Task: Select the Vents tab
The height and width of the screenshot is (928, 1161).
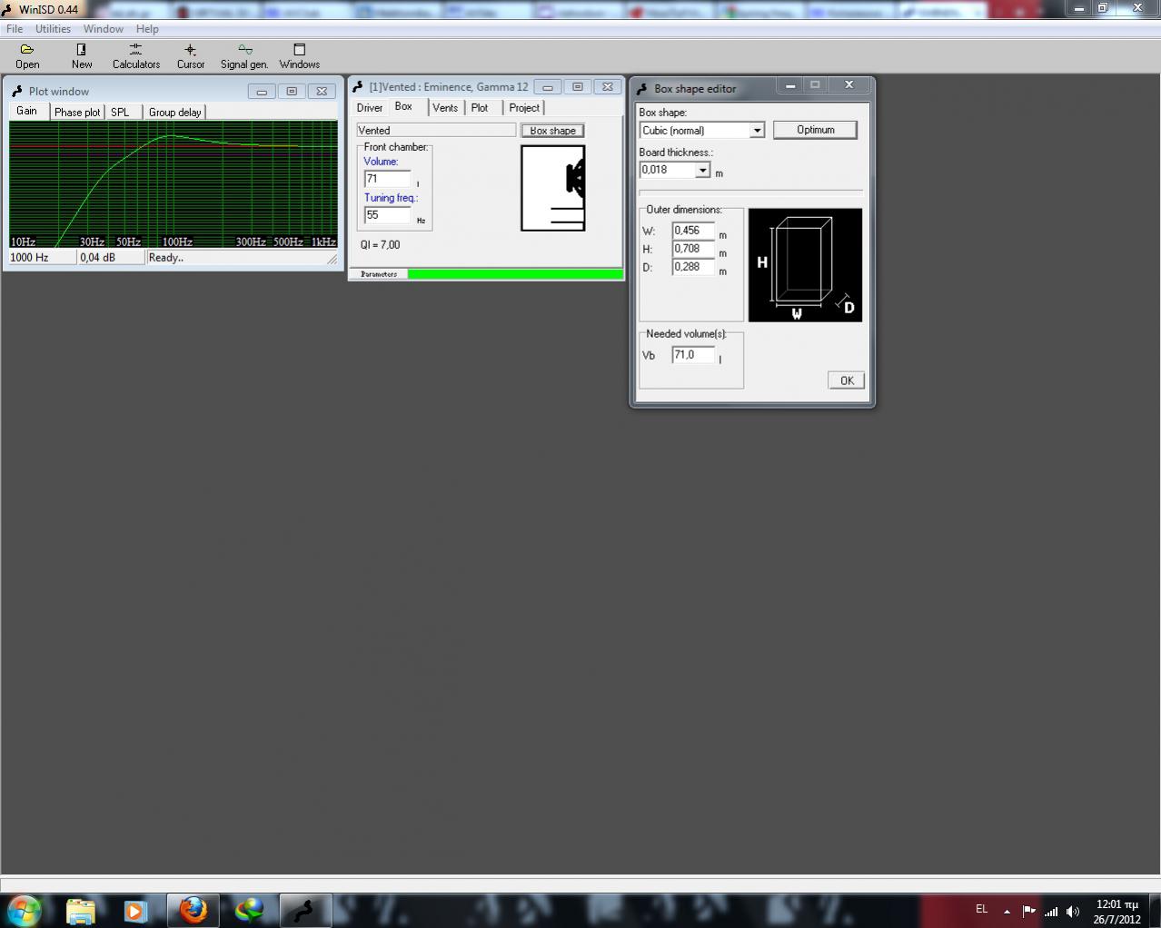Action: 445,108
